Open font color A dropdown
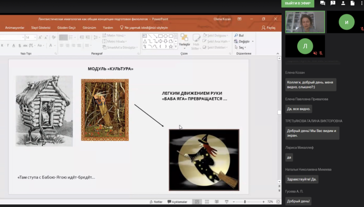 pos(55,45)
